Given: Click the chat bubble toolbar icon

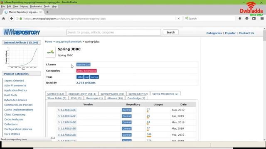Looking at the screenshot, I should coord(246,19).
